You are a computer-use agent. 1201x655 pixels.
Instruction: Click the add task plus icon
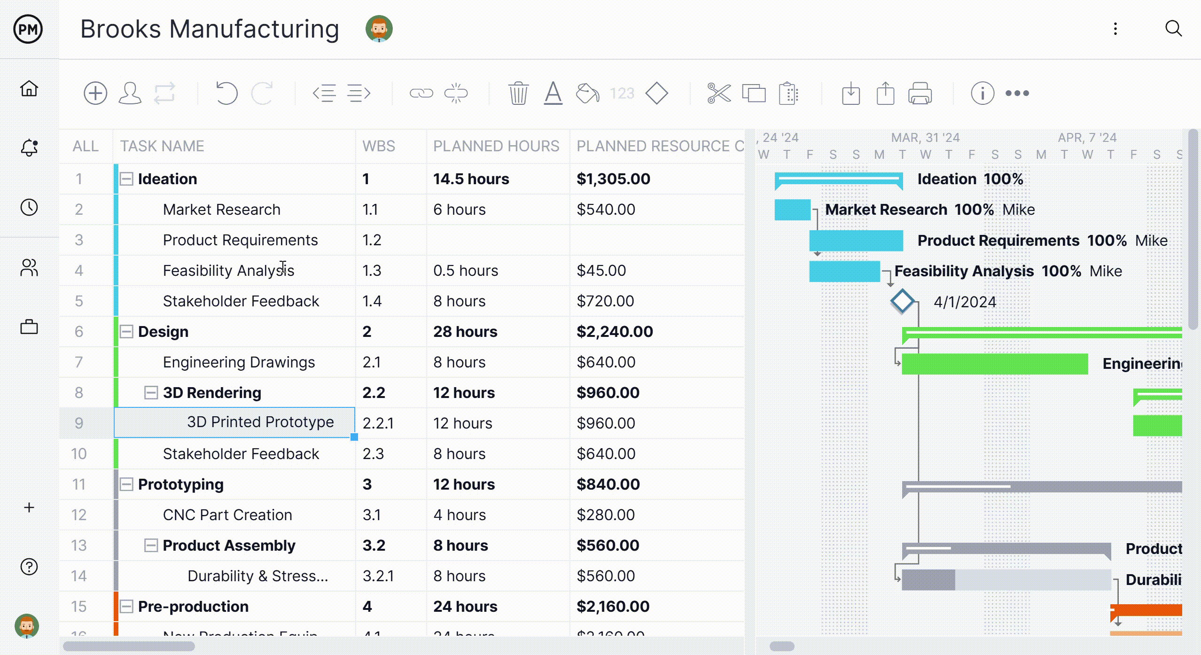coord(95,93)
